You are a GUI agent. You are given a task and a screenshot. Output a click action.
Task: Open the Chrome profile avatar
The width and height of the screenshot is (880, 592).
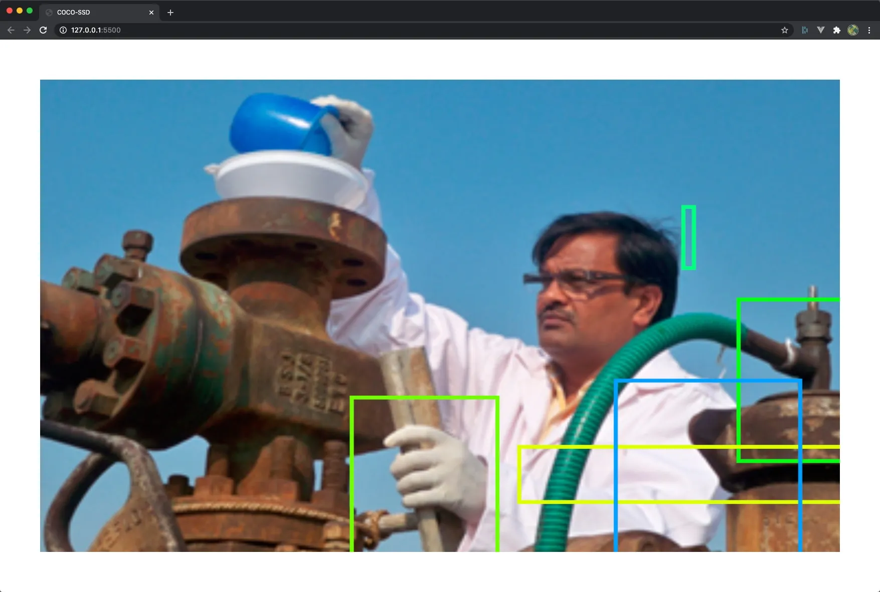[852, 30]
